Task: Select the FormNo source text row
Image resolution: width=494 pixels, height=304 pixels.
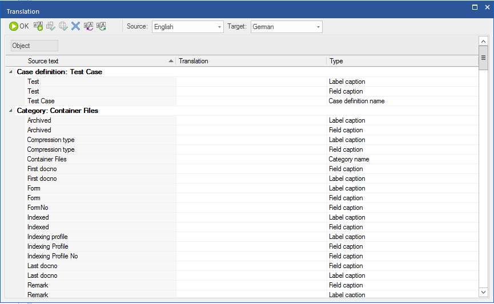Action: click(x=101, y=208)
